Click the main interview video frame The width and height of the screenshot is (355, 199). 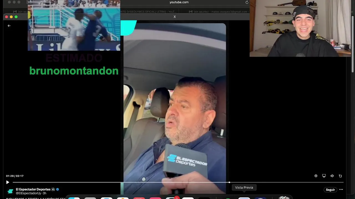175,108
